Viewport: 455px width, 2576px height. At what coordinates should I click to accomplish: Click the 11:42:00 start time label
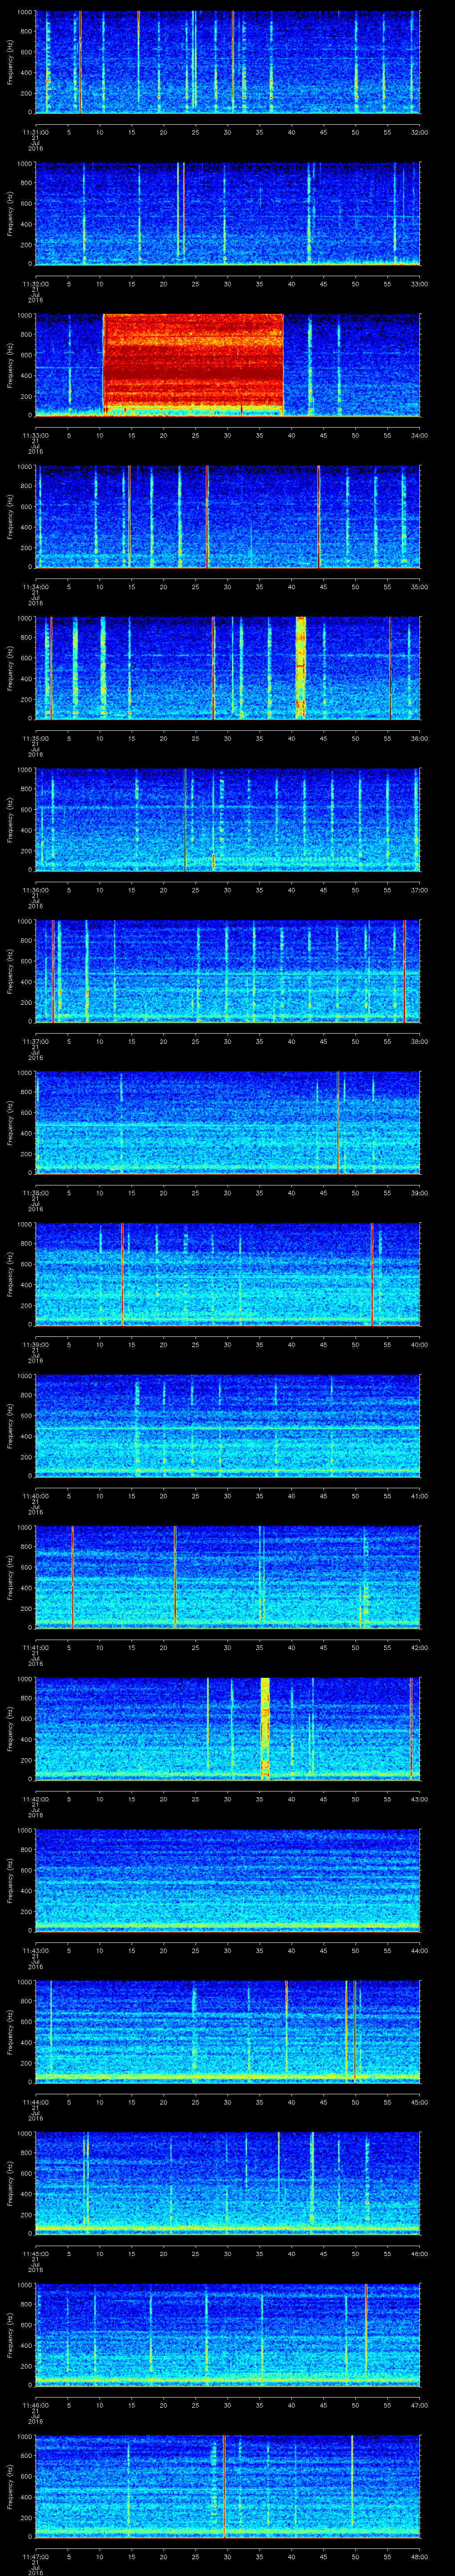(x=35, y=1798)
